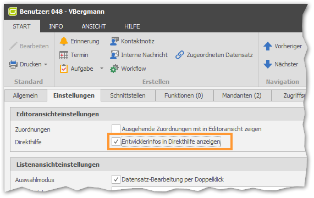Screen dimensions: 314x198
Task: Click the Interne Nachricht button label
Action: pyautogui.click(x=144, y=55)
